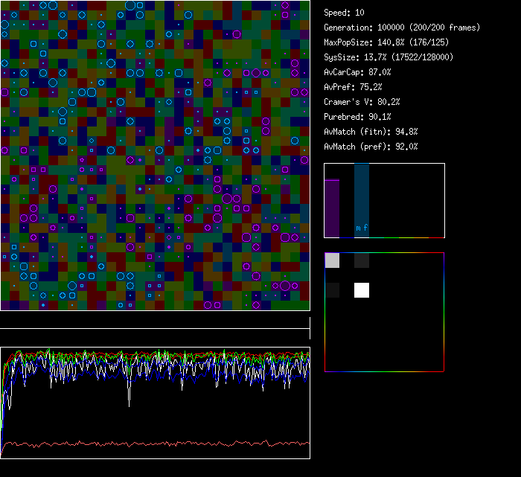Image resolution: width=521 pixels, height=477 pixels.
Task: Click the light gray top-left matrix cell
Action: [x=332, y=260]
